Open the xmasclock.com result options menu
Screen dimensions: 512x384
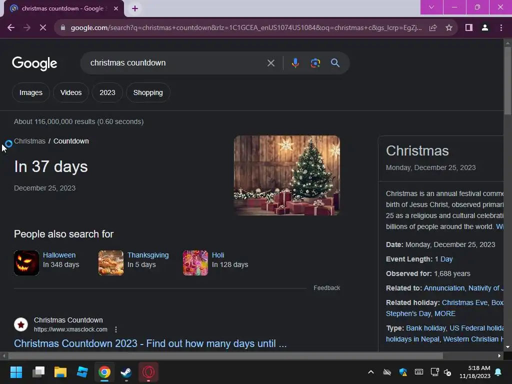(116, 329)
